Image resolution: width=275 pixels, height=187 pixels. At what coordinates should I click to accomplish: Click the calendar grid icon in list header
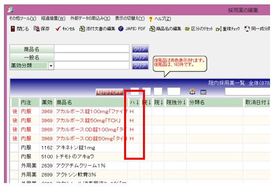203,92
